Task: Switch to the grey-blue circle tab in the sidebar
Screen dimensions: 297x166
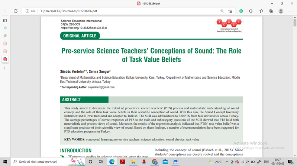Action: (5, 35)
